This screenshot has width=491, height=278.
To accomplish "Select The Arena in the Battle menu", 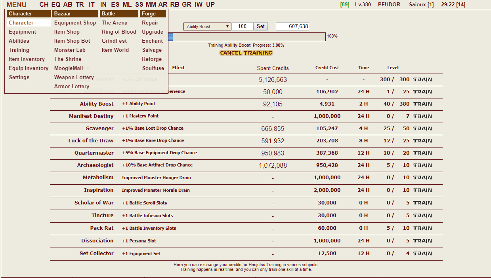I will pyautogui.click(x=115, y=23).
